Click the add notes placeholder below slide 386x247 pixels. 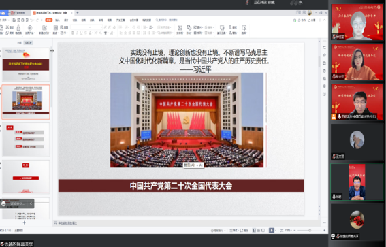(67, 223)
